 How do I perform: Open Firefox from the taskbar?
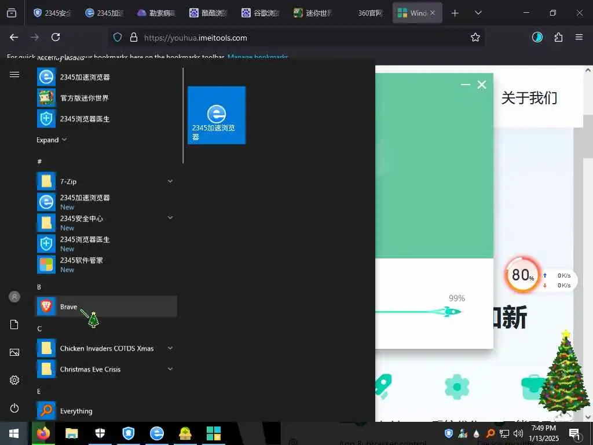(43, 433)
